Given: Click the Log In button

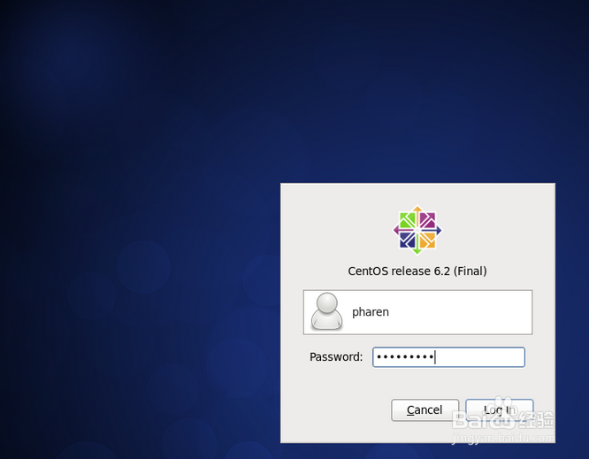Looking at the screenshot, I should pos(499,409).
